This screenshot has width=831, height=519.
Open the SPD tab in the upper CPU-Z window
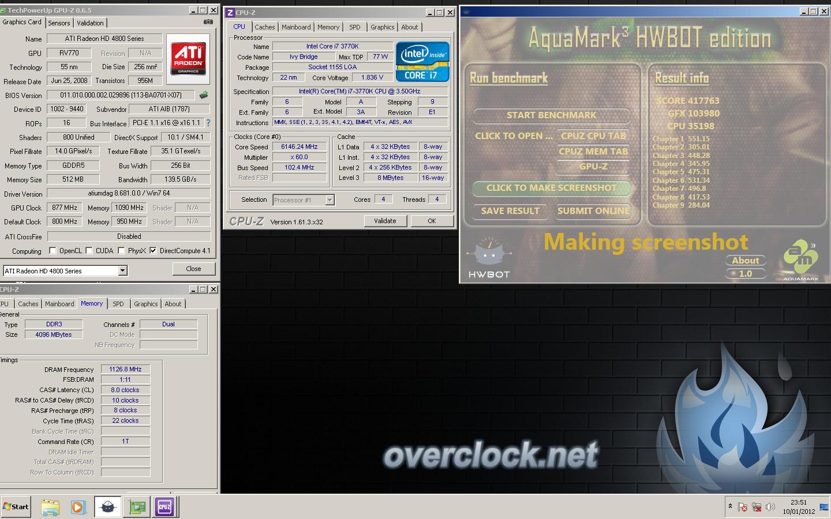[x=355, y=27]
